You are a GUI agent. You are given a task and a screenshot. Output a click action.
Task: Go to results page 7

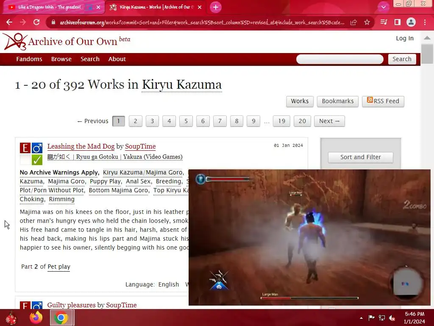[x=220, y=121]
